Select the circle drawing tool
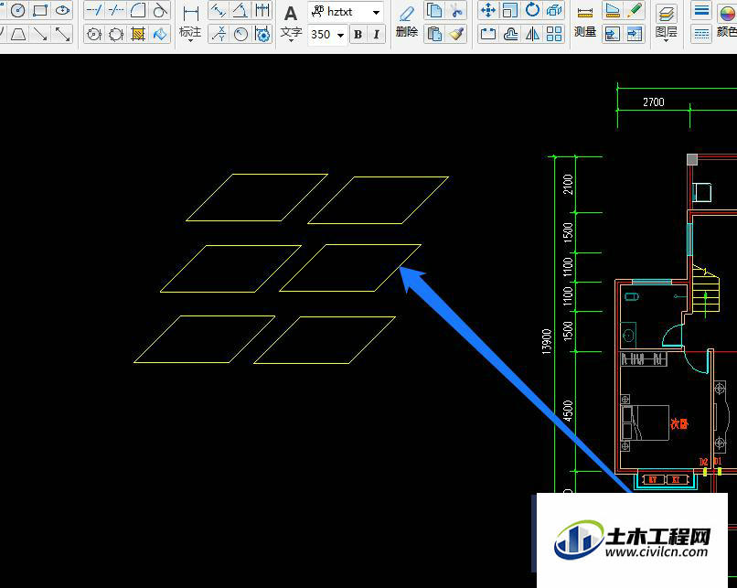This screenshot has height=588, width=737. pyautogui.click(x=17, y=10)
